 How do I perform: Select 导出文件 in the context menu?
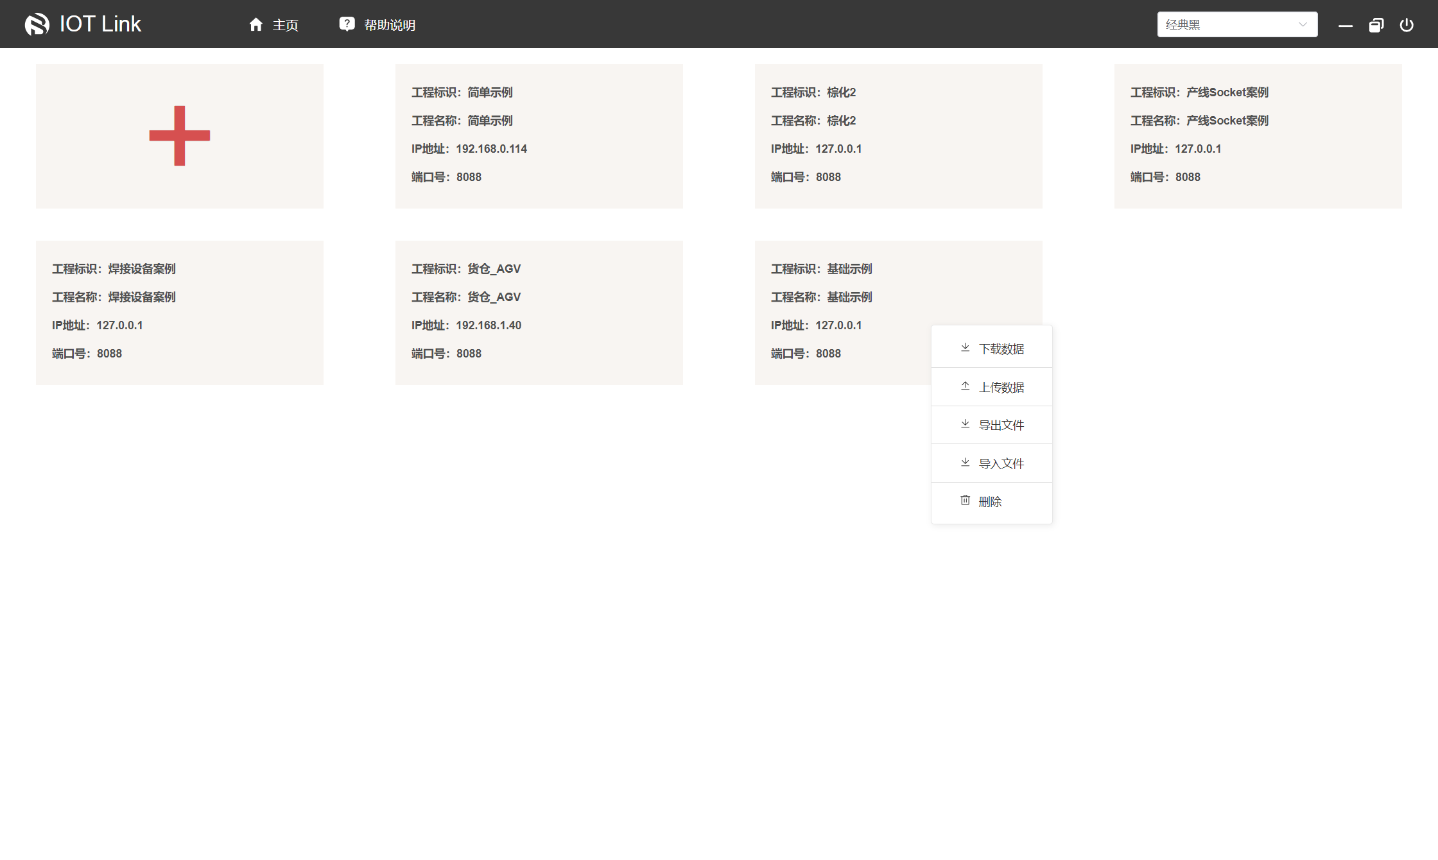click(x=992, y=425)
